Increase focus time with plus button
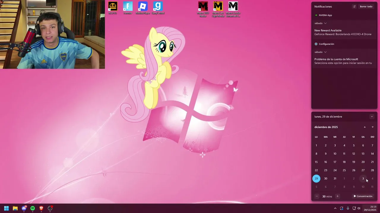 (x=337, y=196)
